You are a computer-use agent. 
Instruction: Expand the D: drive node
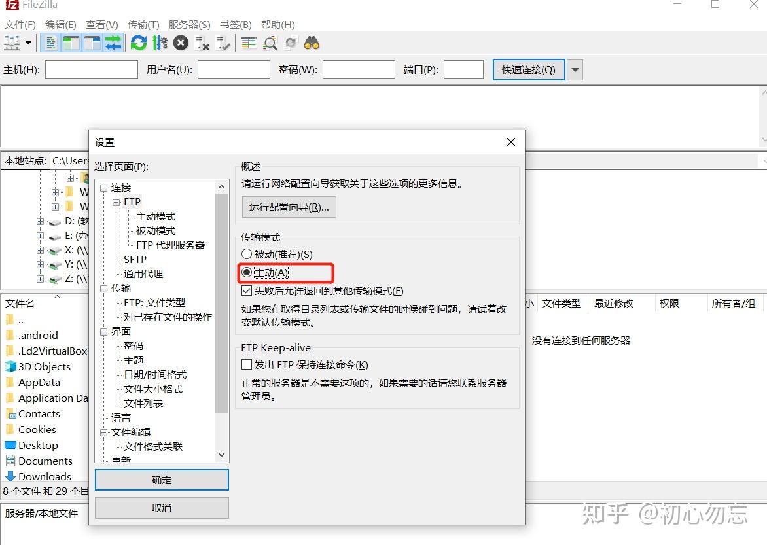coord(40,221)
